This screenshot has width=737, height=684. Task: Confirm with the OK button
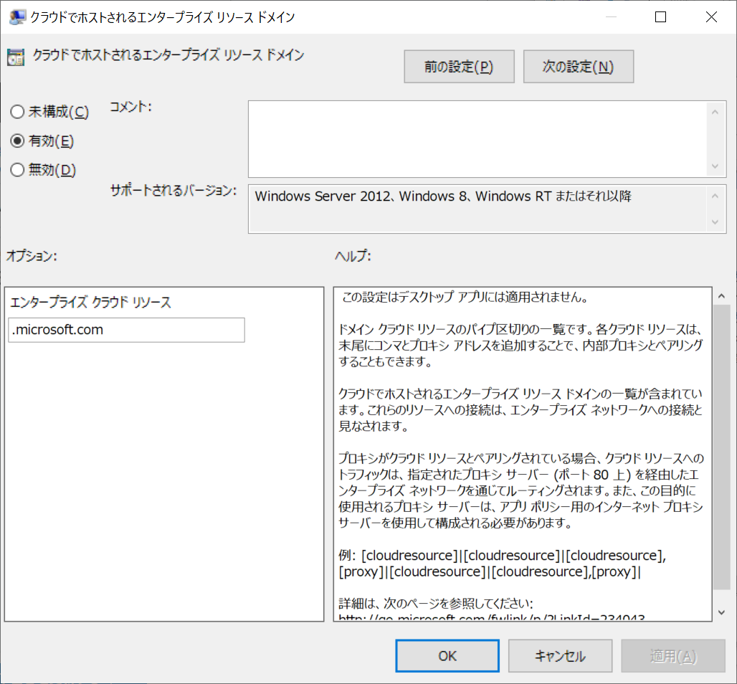[x=447, y=656]
